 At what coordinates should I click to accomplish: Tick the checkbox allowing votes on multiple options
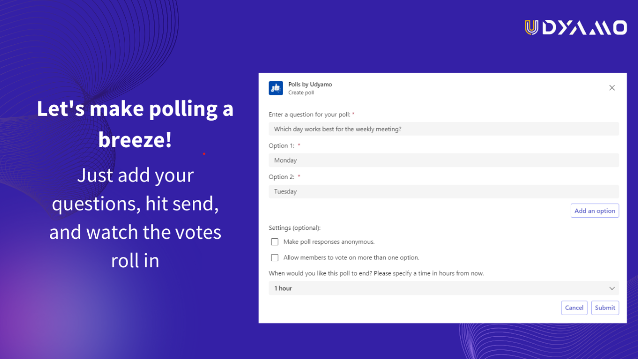[x=275, y=258]
